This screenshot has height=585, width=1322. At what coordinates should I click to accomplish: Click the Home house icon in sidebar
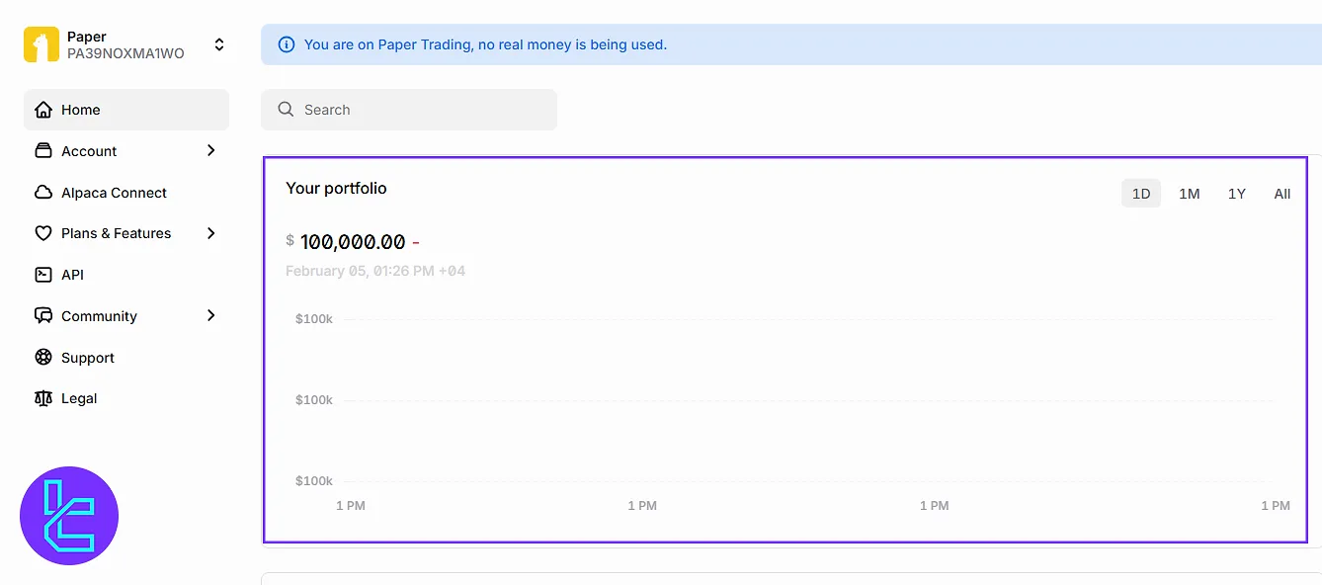pyautogui.click(x=42, y=110)
